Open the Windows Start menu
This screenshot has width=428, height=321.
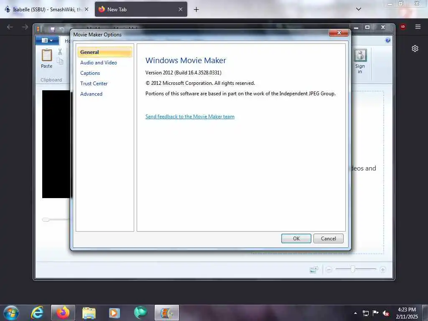11,313
